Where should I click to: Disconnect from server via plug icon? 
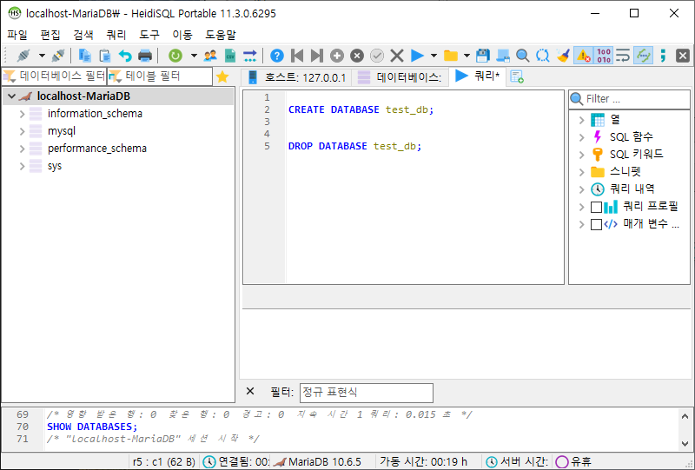pos(58,56)
